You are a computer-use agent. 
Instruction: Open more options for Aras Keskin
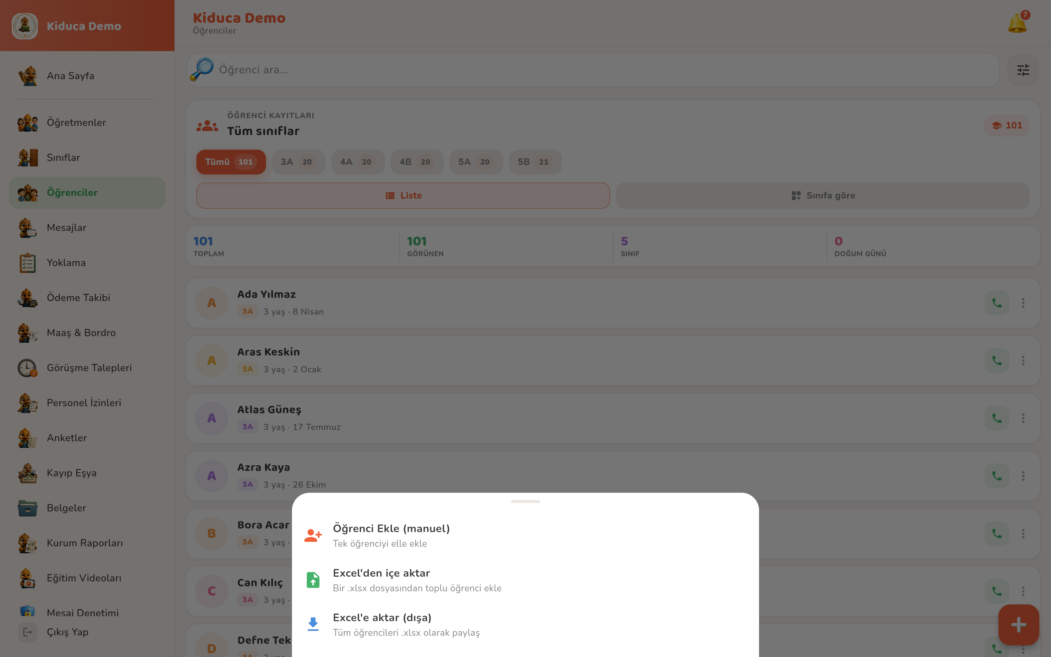coord(1023,361)
